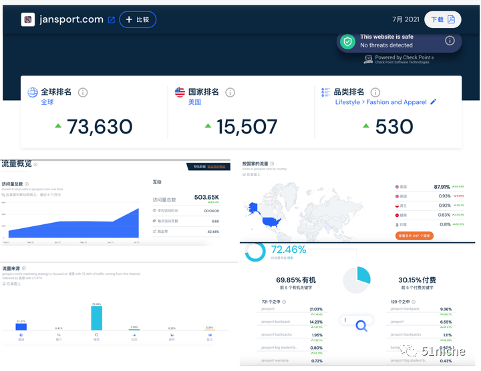Image resolution: width=481 pixels, height=371 pixels.
Task: Click the 69.85% 有机 organic heading
Action: click(296, 280)
